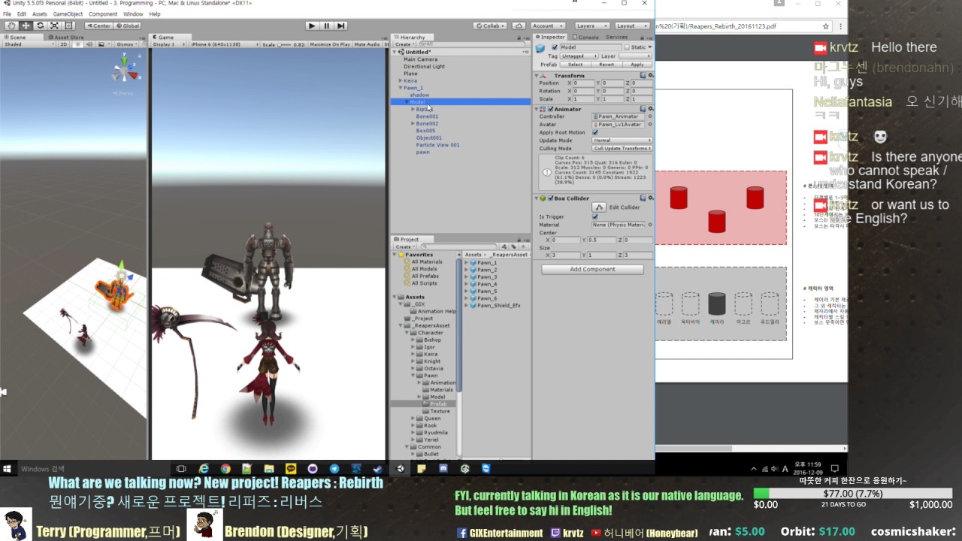Viewport: 962px width, 541px height.
Task: Toggle Is Trigger checkbox
Action: (x=595, y=216)
